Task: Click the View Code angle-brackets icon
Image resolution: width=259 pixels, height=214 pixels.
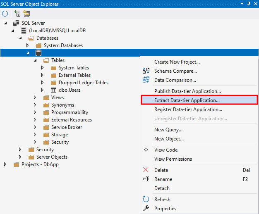Action: (x=146, y=150)
